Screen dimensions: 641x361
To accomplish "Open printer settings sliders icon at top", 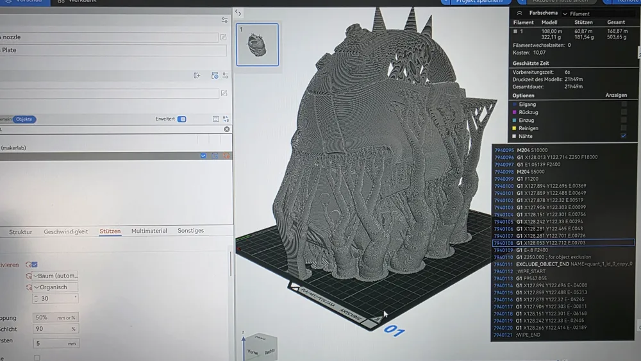I will tap(224, 20).
